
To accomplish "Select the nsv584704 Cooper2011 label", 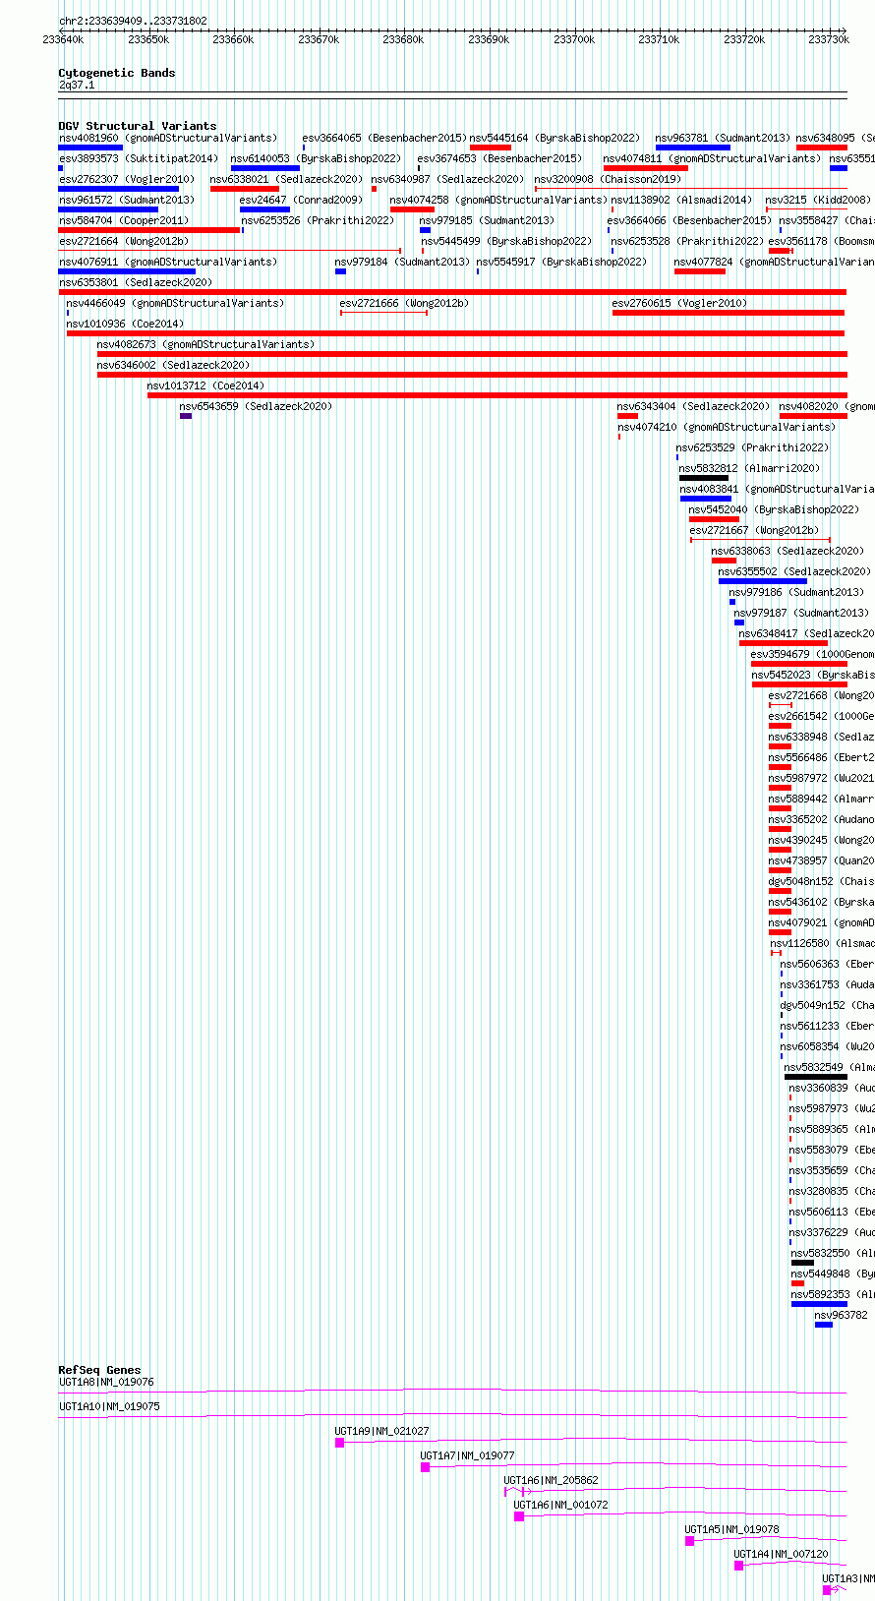I will [124, 220].
